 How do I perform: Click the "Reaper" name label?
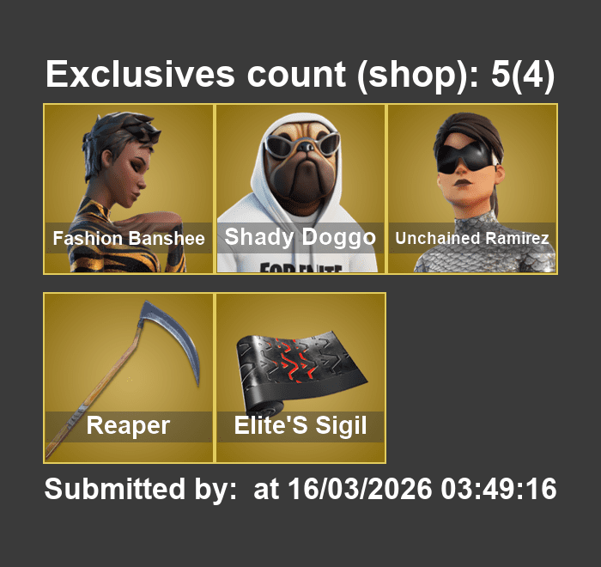coord(128,426)
